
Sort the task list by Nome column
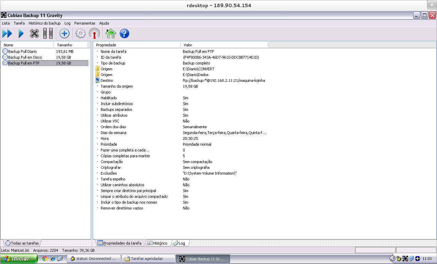click(27, 45)
